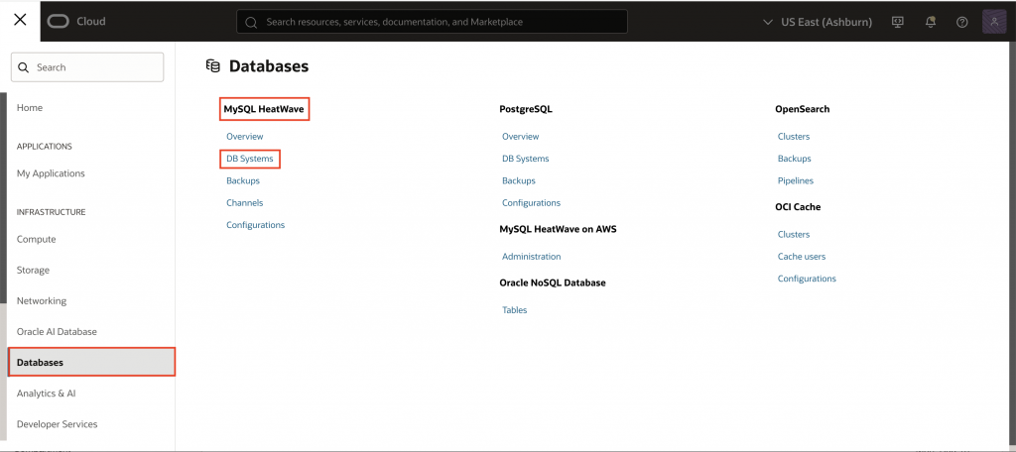Open PostgreSQL Configurations link

pyautogui.click(x=532, y=202)
